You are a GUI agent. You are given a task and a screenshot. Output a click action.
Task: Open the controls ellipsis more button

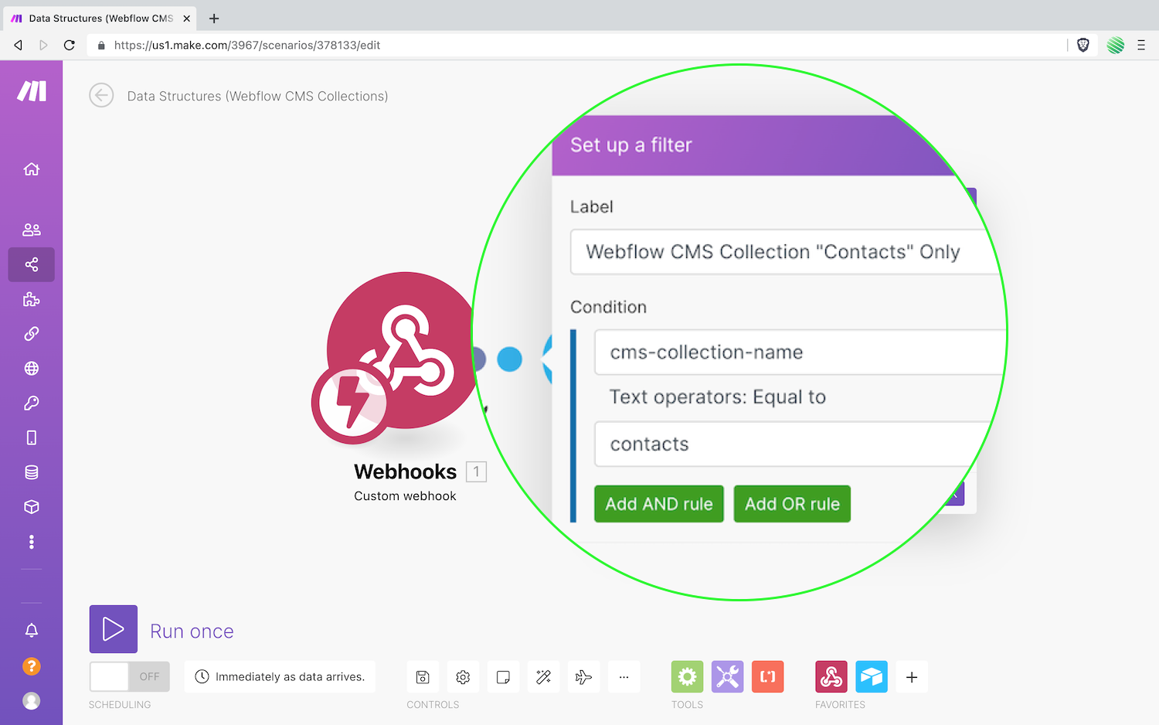pos(624,677)
